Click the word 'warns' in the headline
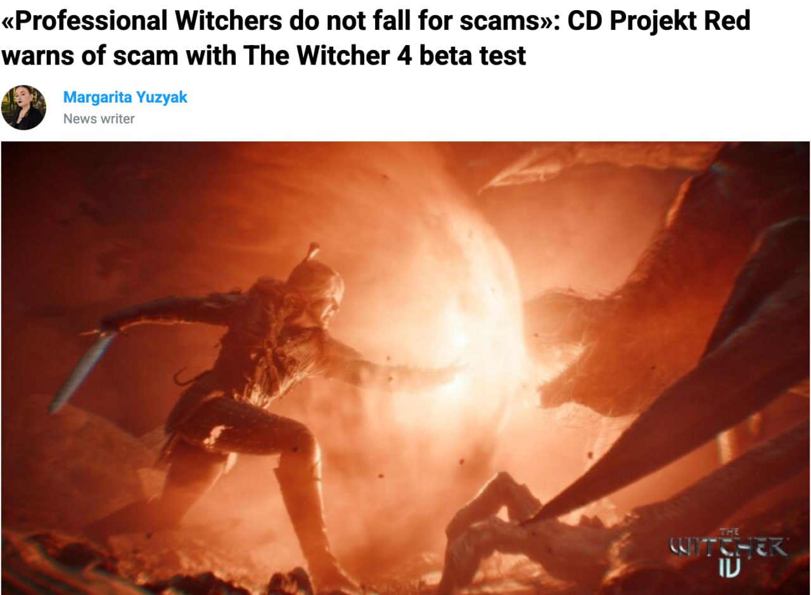 [x=37, y=56]
